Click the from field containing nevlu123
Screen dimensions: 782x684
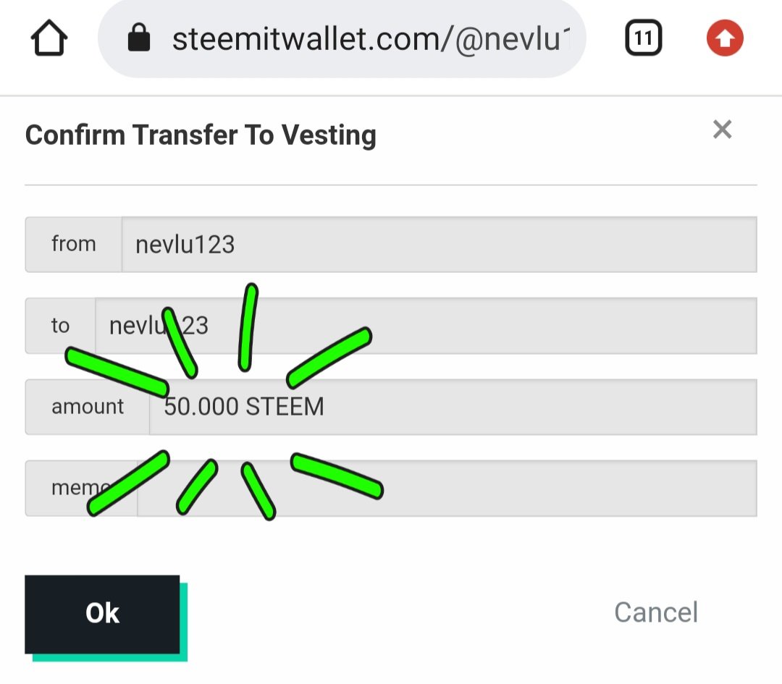pos(440,245)
